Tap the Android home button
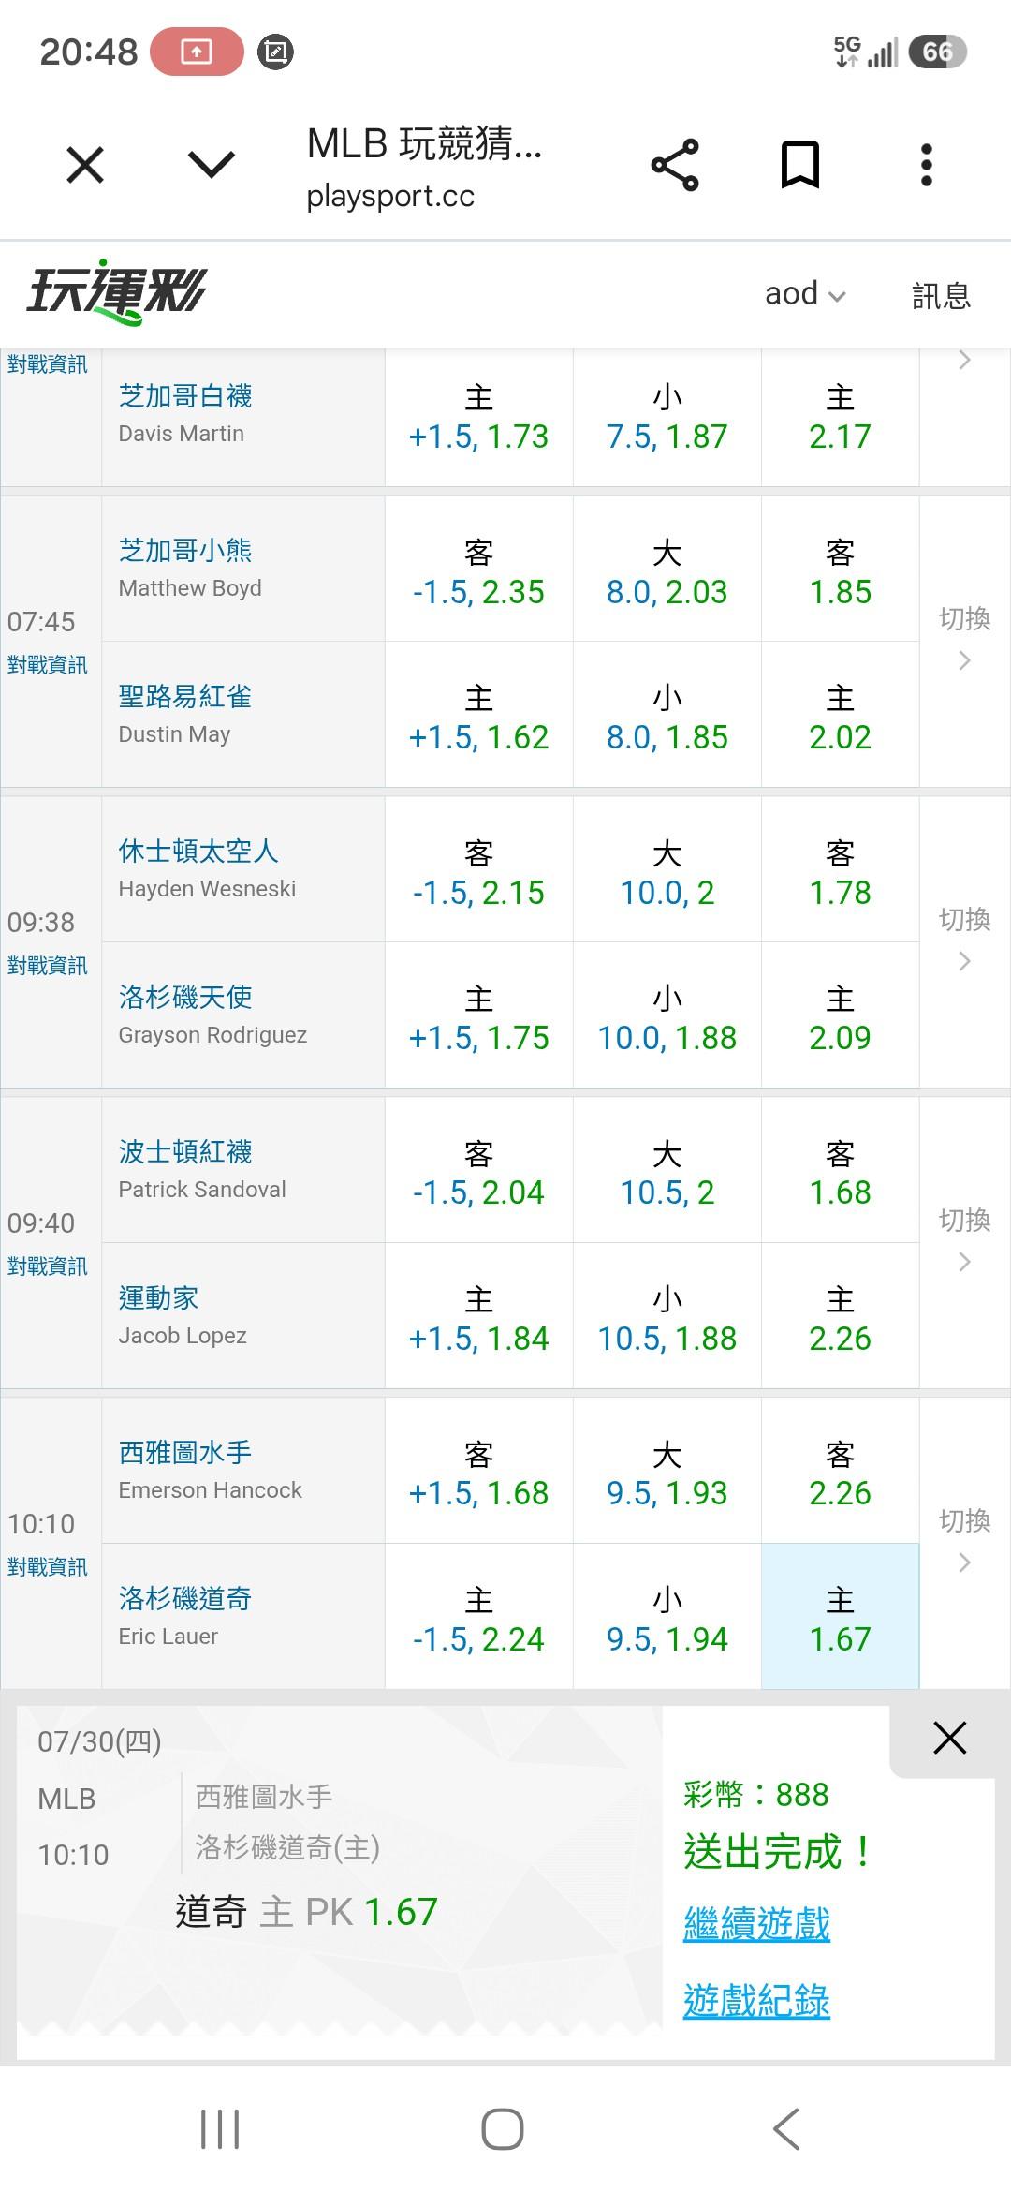The width and height of the screenshot is (1011, 2192). [503, 2129]
